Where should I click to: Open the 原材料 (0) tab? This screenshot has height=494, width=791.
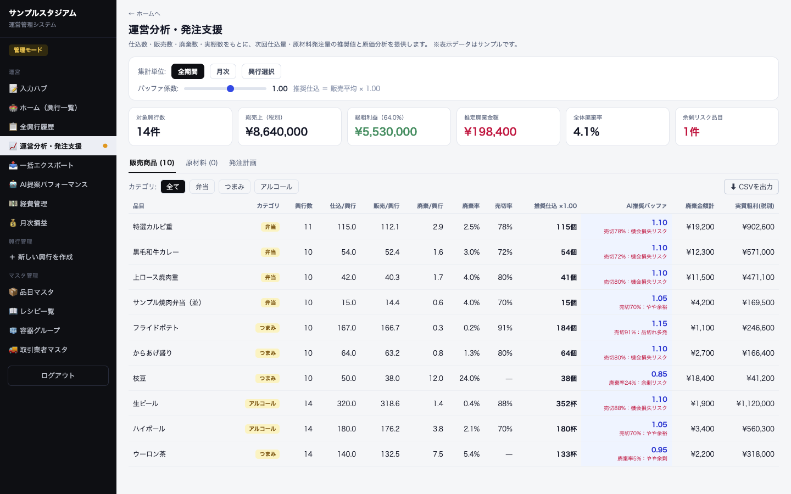pyautogui.click(x=202, y=163)
